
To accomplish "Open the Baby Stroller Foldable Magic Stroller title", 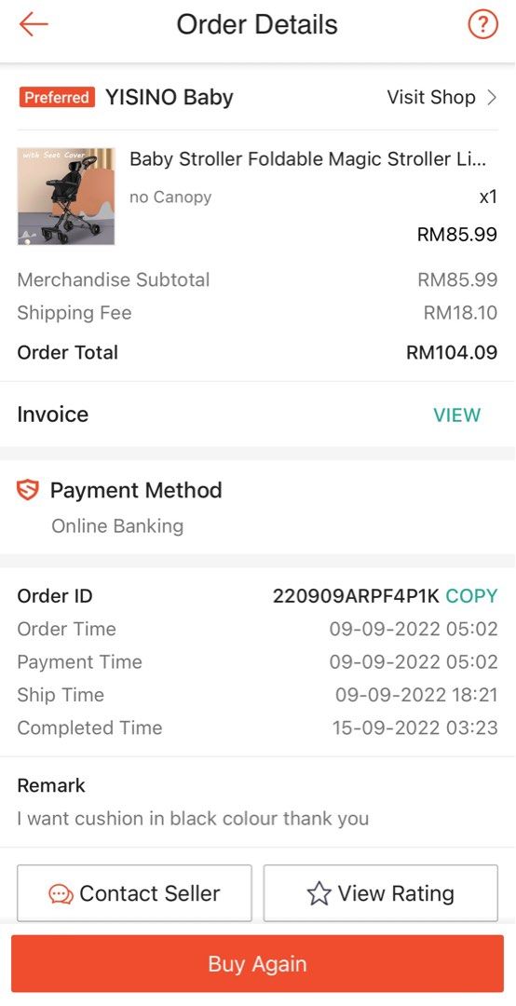I will pyautogui.click(x=308, y=159).
